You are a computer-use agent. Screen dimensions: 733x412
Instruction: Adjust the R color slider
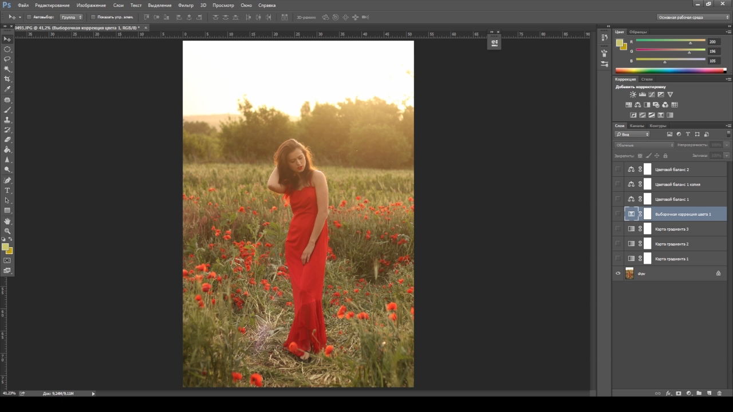pyautogui.click(x=690, y=43)
